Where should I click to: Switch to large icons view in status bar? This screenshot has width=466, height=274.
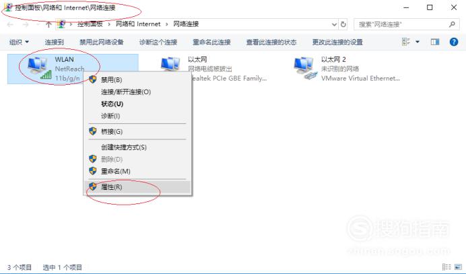(458, 267)
